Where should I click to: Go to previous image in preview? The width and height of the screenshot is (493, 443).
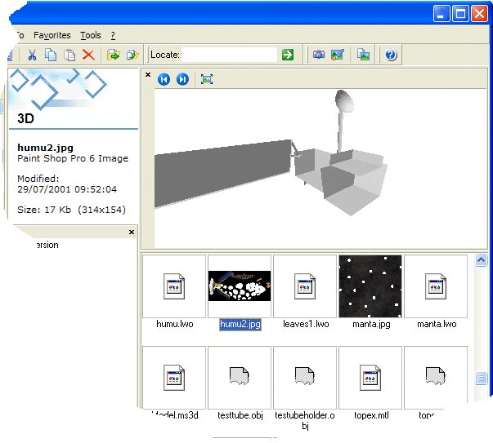[164, 79]
